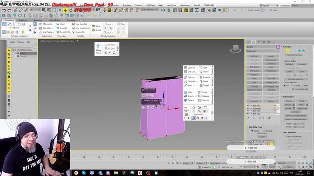Open the Substance menu
The image size is (314, 176).
(184, 5)
